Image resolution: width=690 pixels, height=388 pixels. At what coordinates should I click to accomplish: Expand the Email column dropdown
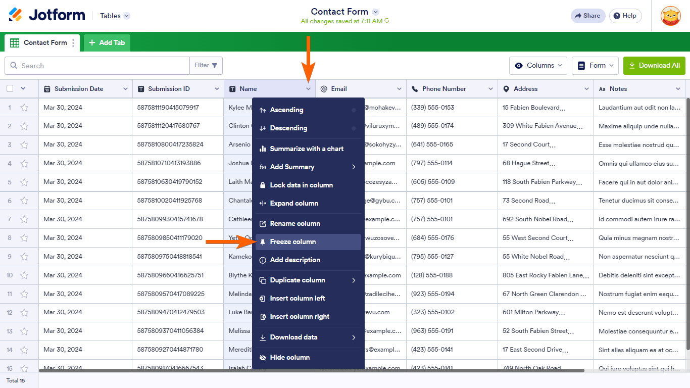tap(399, 88)
